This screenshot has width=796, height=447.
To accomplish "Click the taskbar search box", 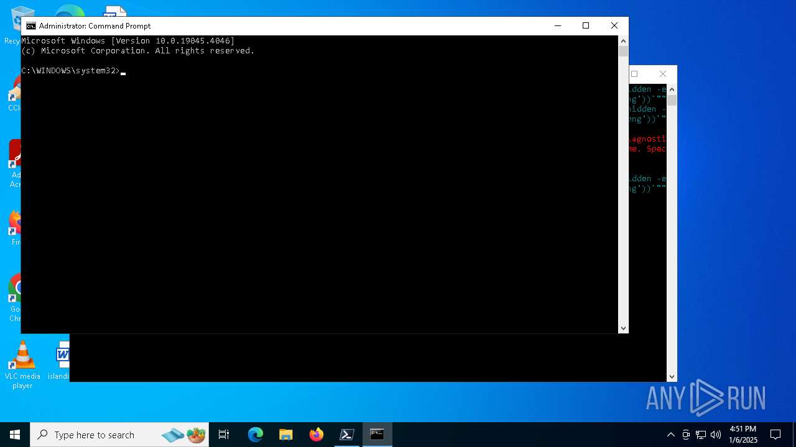I will (x=120, y=435).
